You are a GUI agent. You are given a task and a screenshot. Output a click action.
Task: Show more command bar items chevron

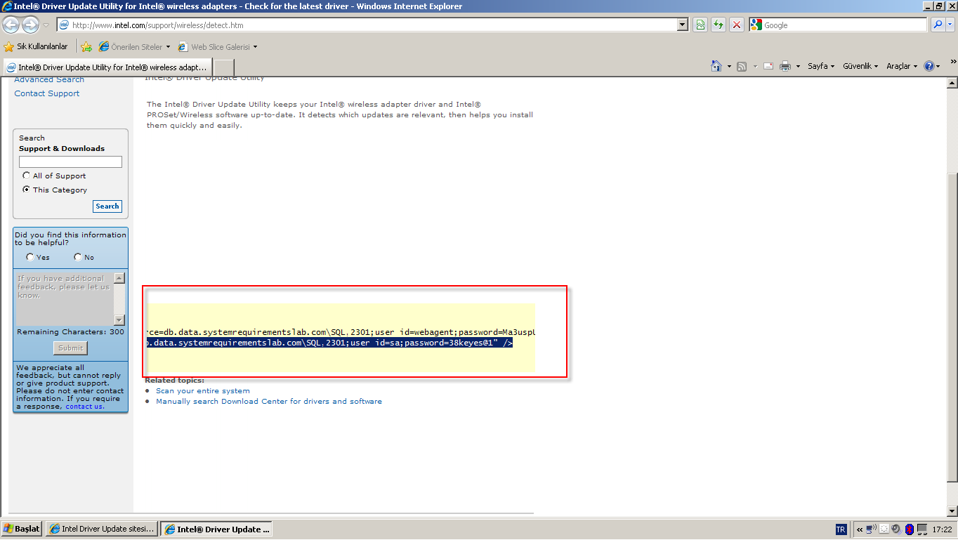point(954,61)
